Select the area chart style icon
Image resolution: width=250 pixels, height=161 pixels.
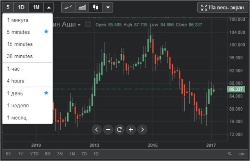82,7
